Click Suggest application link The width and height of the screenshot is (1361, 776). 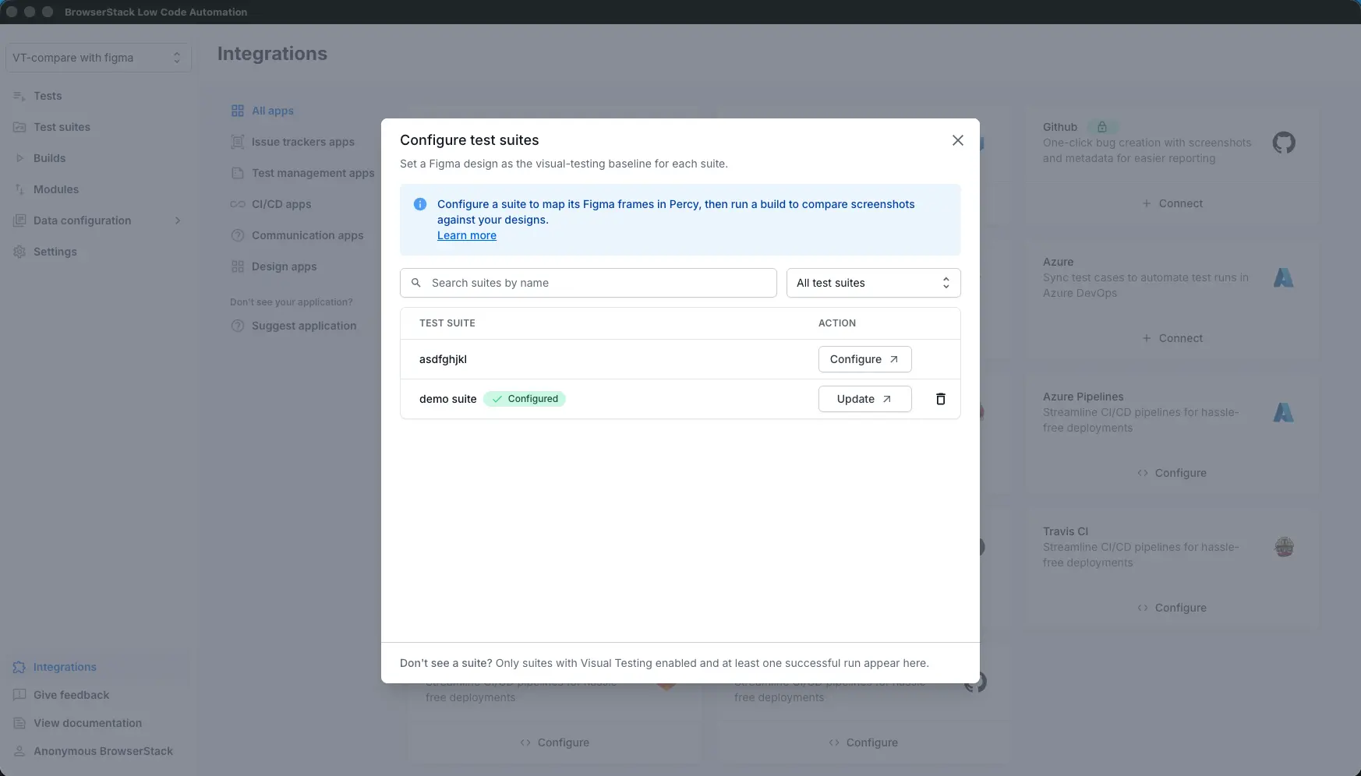(304, 326)
